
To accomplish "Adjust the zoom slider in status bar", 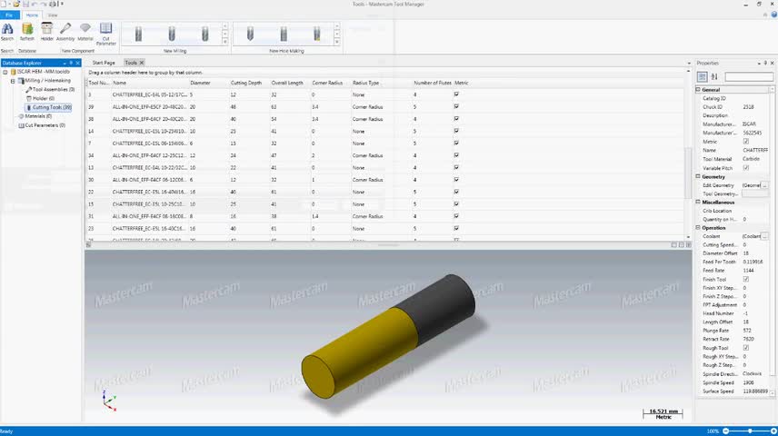I will tap(750, 431).
